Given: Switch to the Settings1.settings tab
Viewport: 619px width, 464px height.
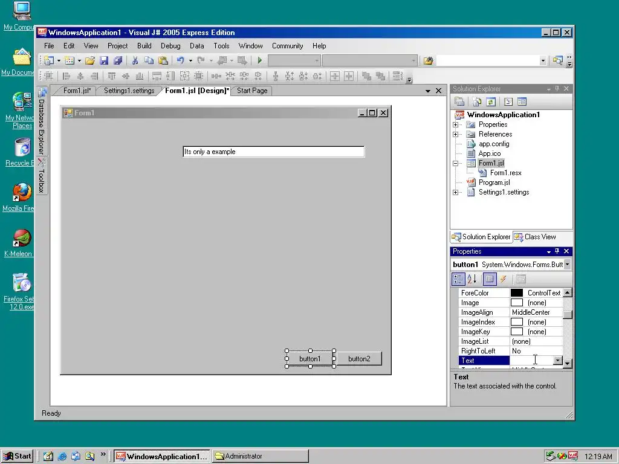Looking at the screenshot, I should tap(129, 91).
